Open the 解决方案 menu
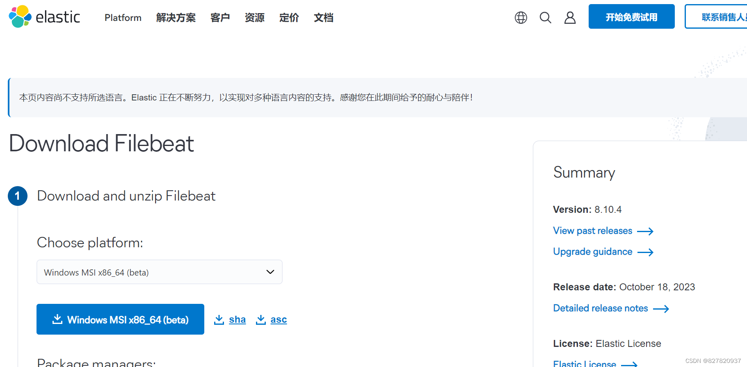747x367 pixels. [176, 18]
